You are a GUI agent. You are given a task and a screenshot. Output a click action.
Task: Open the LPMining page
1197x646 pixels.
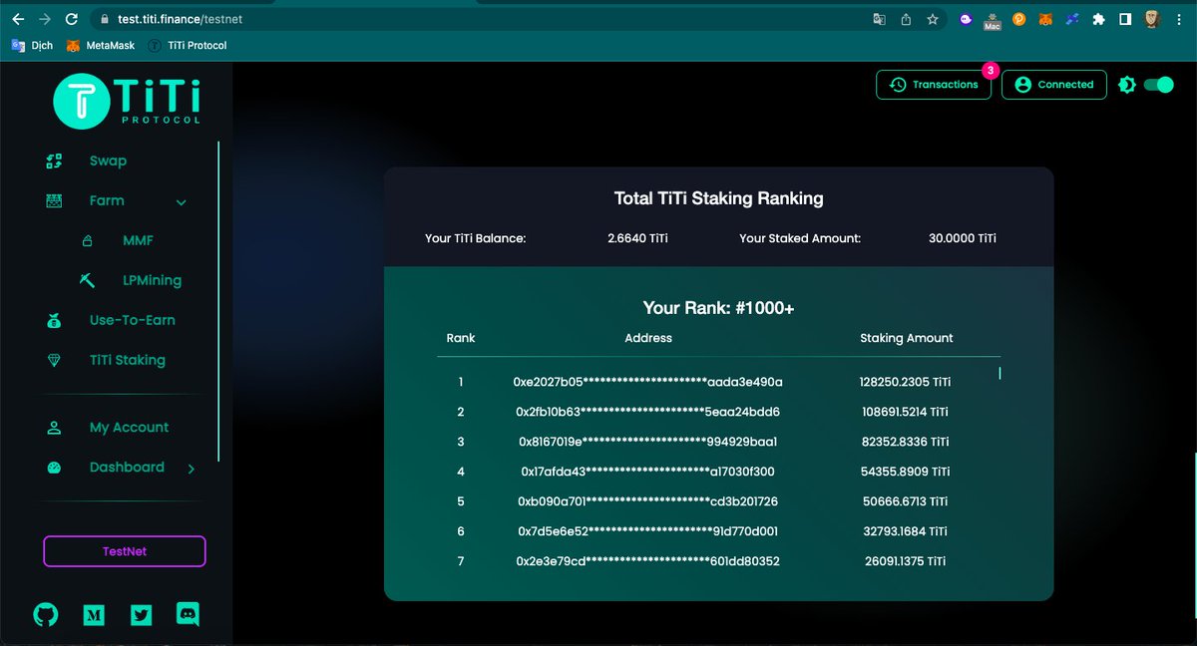pos(152,280)
